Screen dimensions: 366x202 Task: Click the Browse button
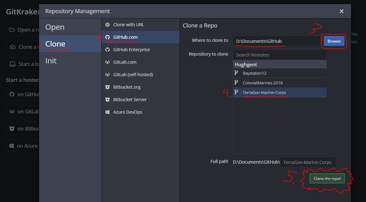coord(334,41)
